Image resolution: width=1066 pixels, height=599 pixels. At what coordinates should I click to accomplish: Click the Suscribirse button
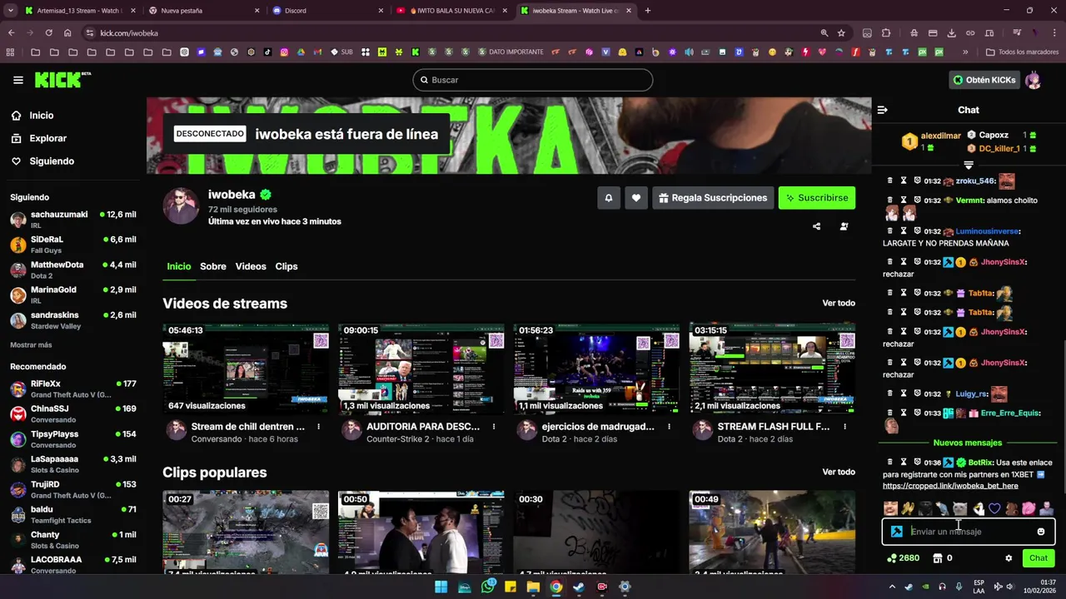(x=816, y=198)
